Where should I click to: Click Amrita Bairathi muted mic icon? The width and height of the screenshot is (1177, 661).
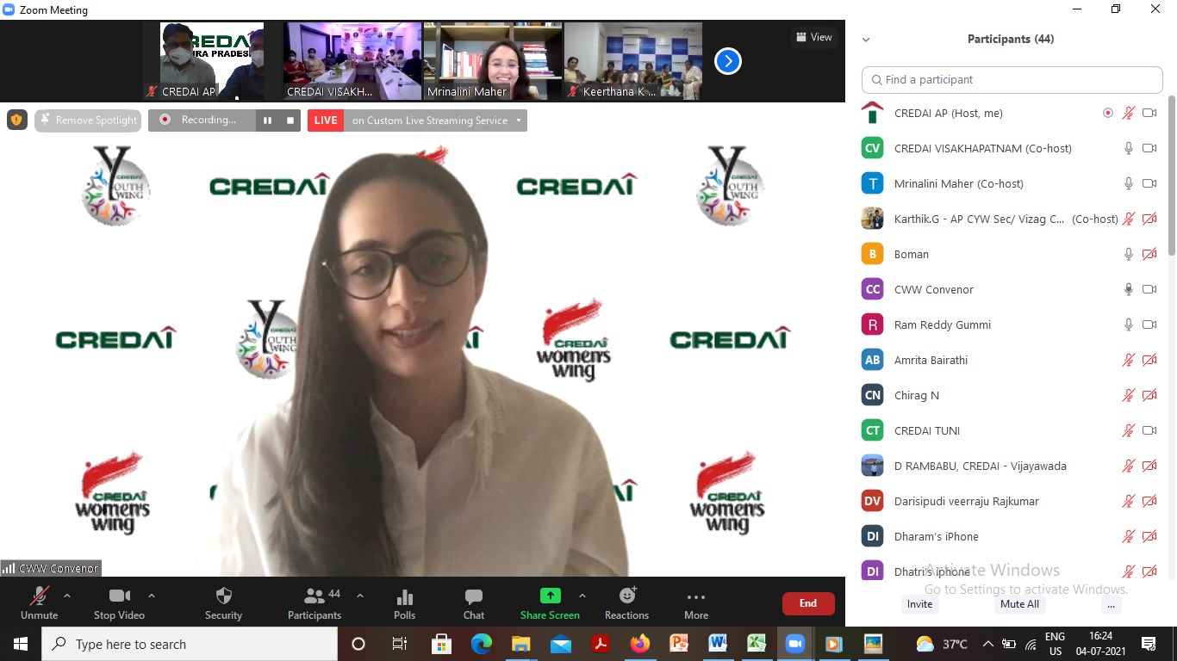(1129, 360)
